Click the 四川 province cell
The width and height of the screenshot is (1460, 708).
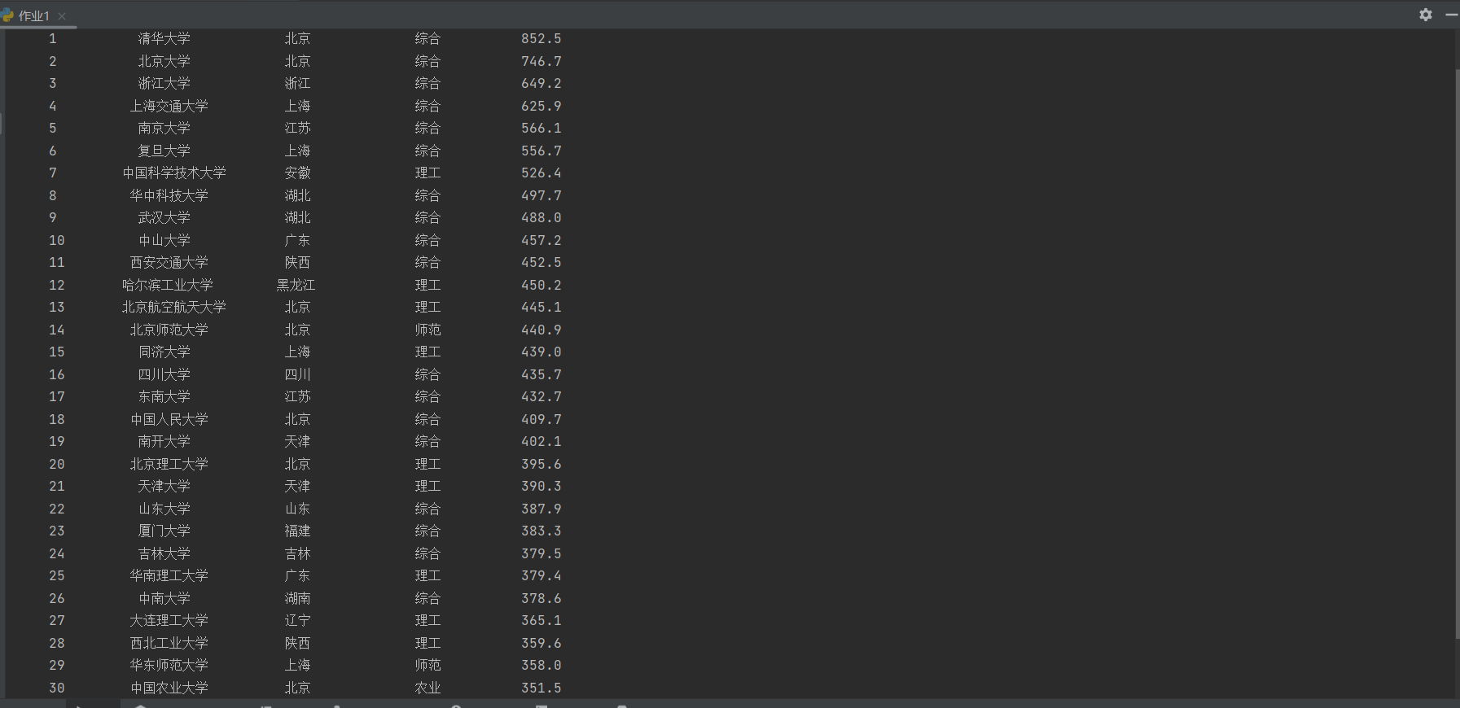(297, 374)
